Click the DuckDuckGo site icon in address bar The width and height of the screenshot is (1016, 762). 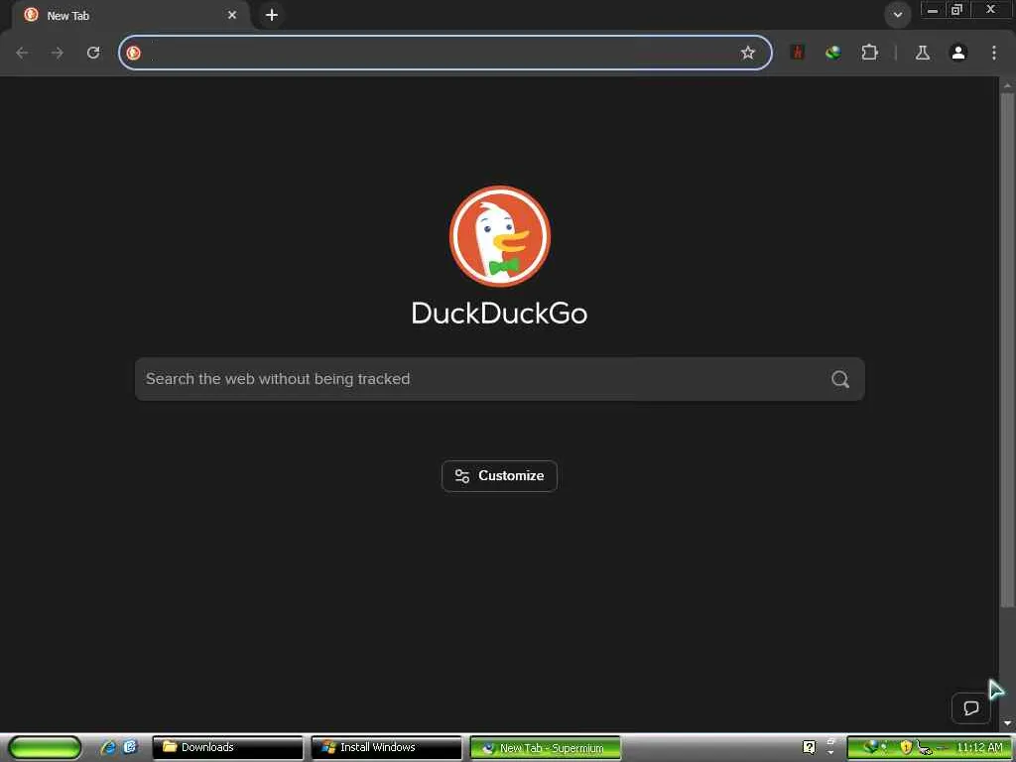(x=134, y=53)
